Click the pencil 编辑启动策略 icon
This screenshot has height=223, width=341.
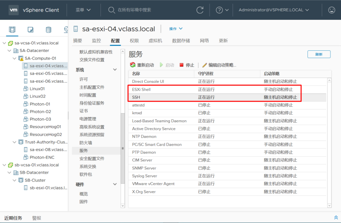coord(204,65)
